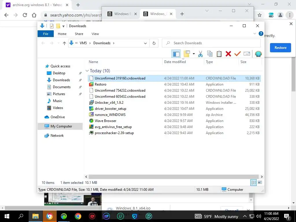Open the address bar history dropdown
Viewport: 296px width, 222px height.
click(x=145, y=43)
